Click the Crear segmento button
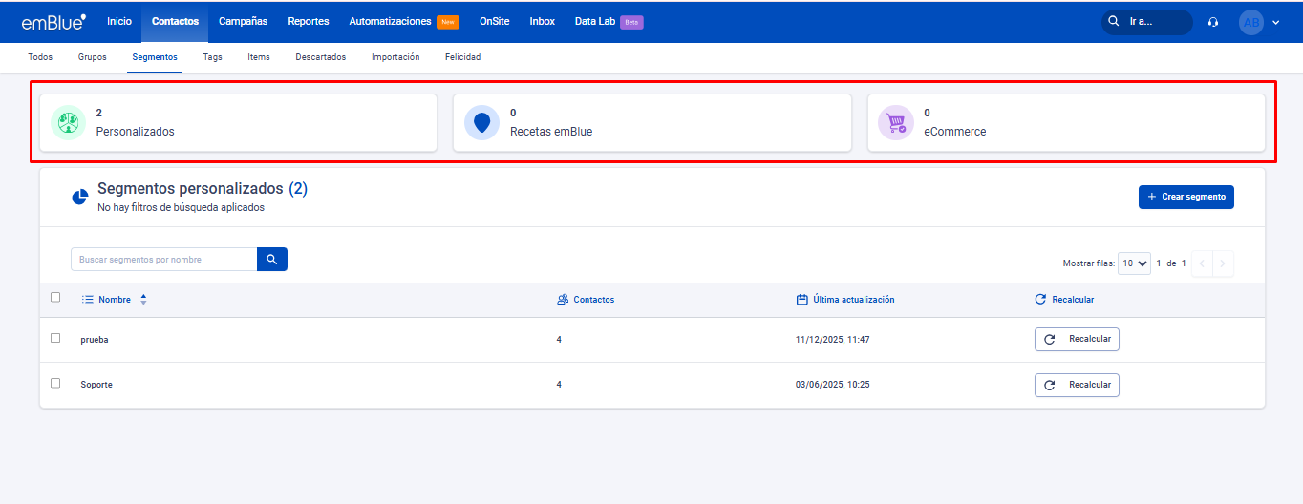1303x504 pixels. (x=1186, y=197)
